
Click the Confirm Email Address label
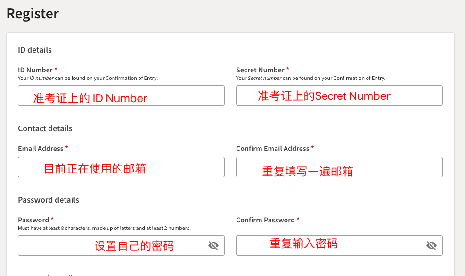click(273, 149)
